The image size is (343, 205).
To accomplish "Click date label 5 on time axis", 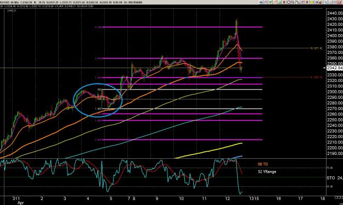I will point(111,198).
